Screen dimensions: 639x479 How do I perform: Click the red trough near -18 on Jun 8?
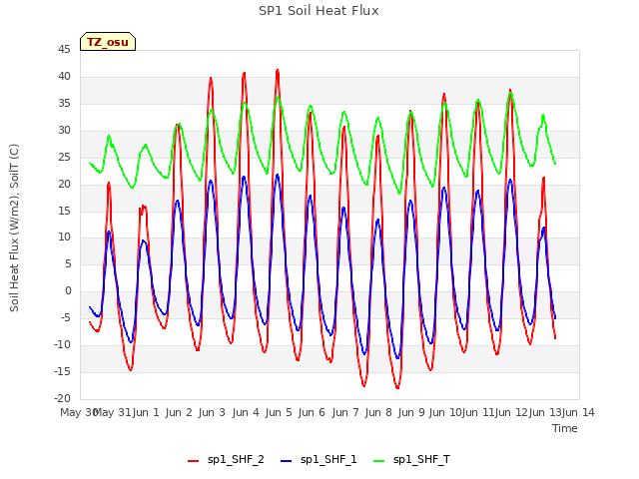[x=397, y=388]
